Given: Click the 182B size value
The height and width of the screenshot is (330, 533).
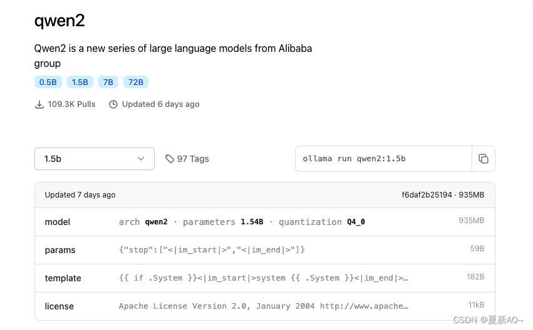Looking at the screenshot, I should point(475,277).
